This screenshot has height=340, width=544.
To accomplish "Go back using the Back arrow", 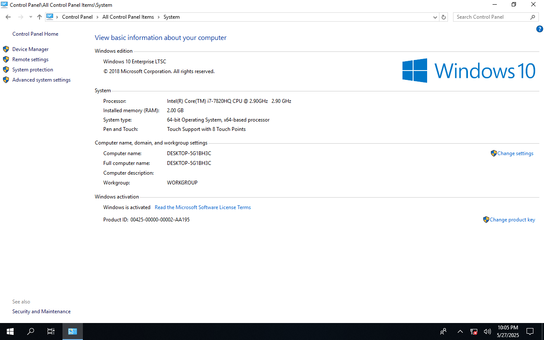I will pyautogui.click(x=8, y=17).
